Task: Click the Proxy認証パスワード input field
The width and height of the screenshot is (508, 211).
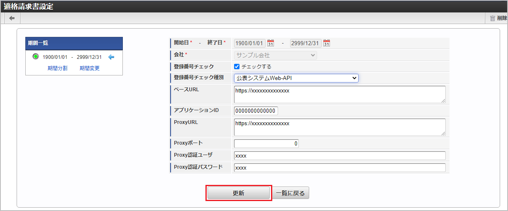Action: coord(340,168)
